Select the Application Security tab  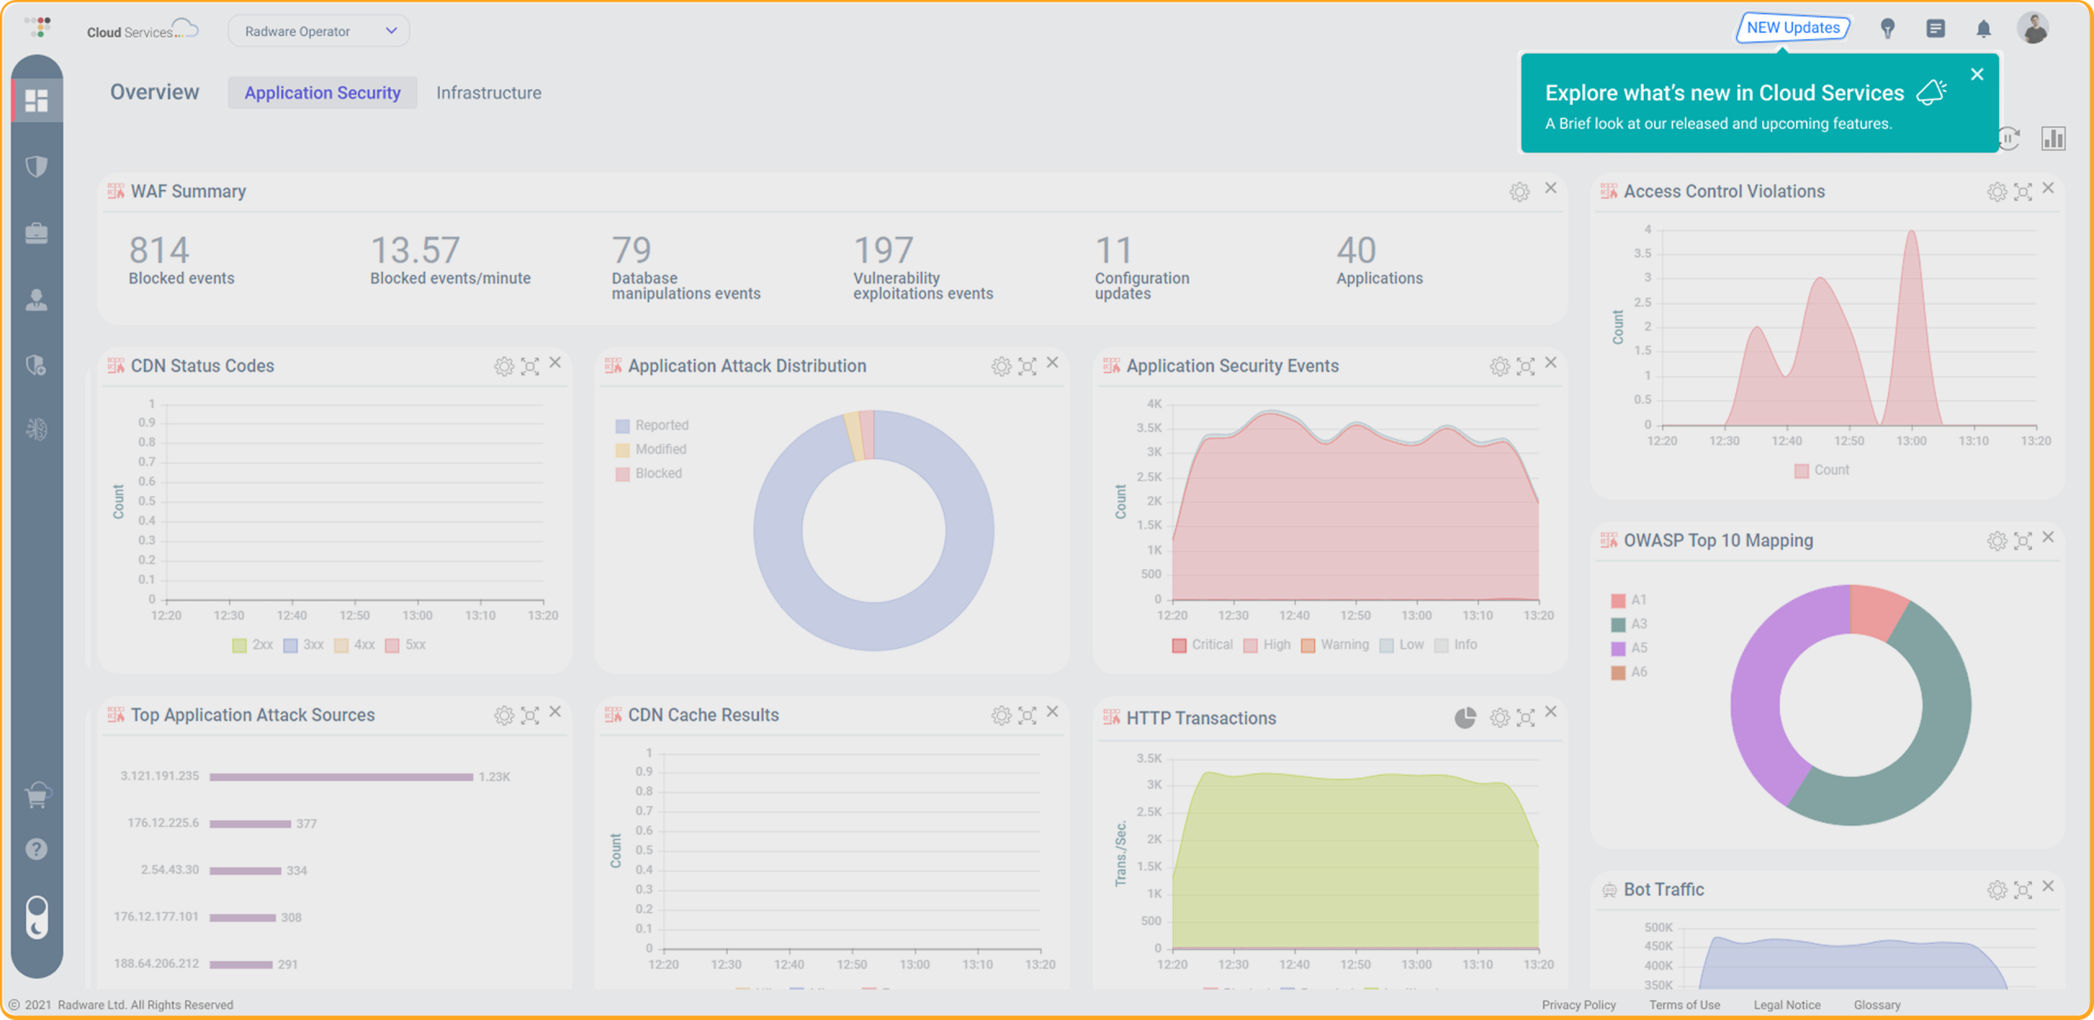322,92
